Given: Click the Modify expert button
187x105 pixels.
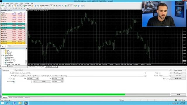Looking at the screenshot, I should 178,79.
